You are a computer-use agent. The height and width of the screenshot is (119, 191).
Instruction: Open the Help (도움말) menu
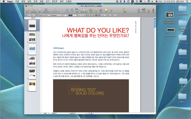69,1
